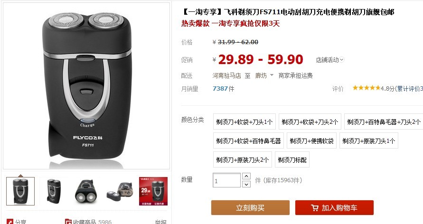View the second shaver thumbnail
This screenshot has width=423, height=224.
click(54, 191)
